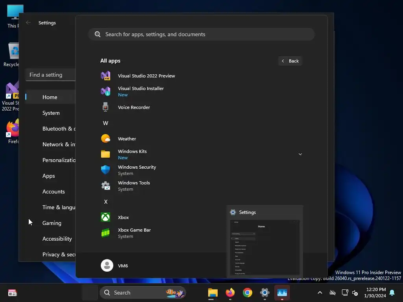Select Home in Settings sidebar
403x302 pixels.
(x=50, y=97)
